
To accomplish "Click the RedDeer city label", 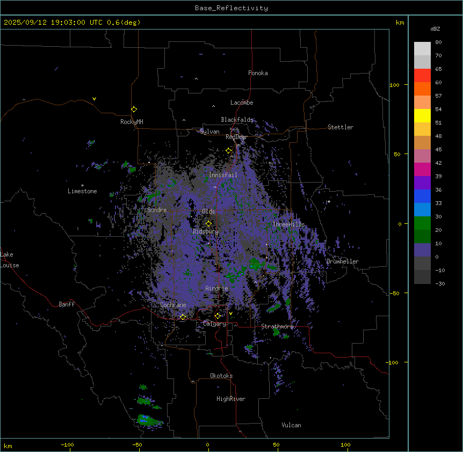I will 236,137.
